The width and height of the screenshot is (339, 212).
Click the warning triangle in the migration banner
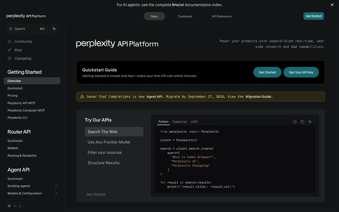[82, 97]
